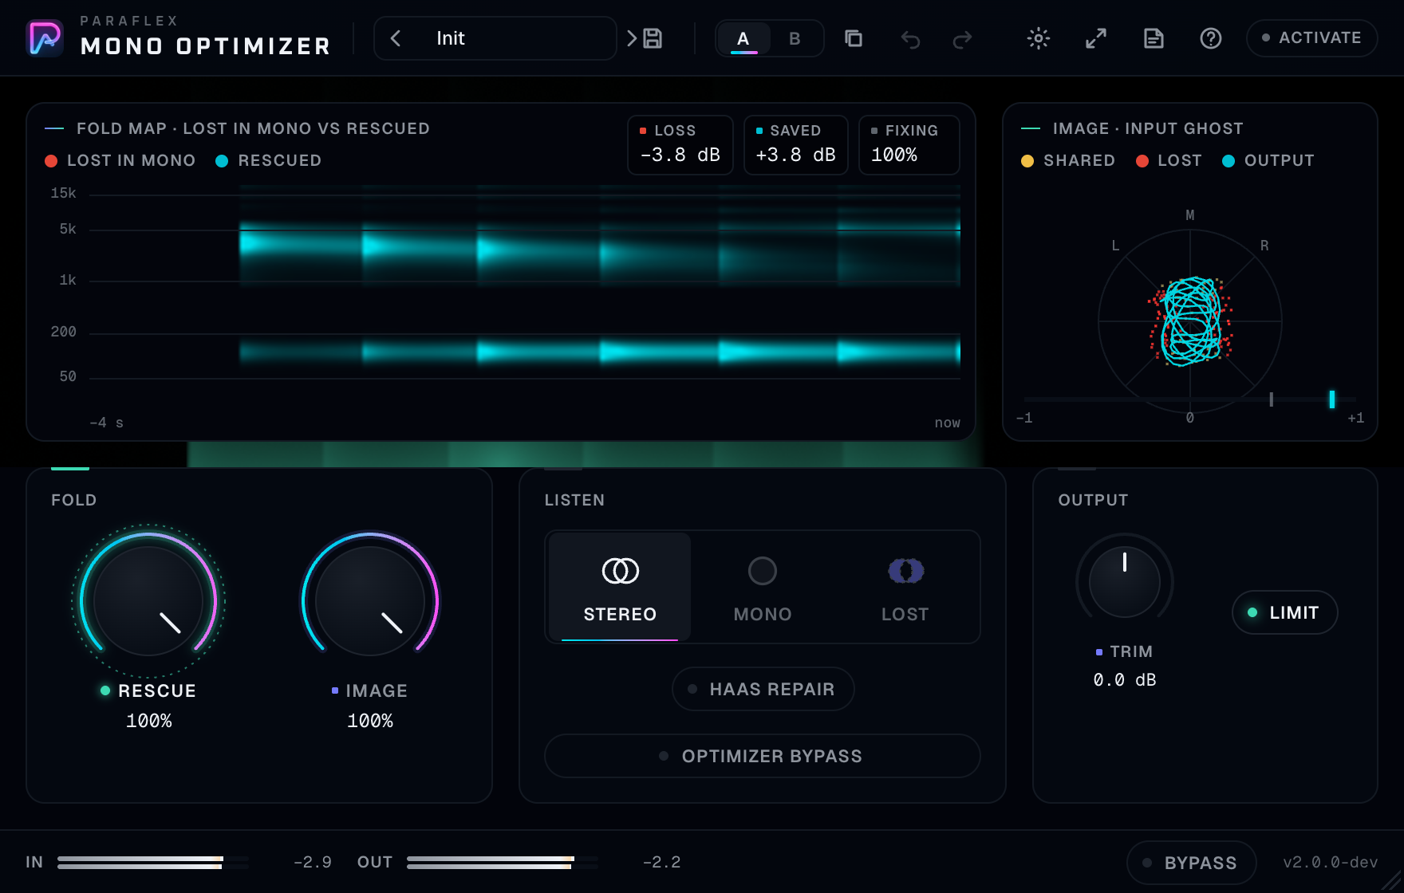Click the cyan correlation meter marker
The width and height of the screenshot is (1404, 893).
[1331, 399]
